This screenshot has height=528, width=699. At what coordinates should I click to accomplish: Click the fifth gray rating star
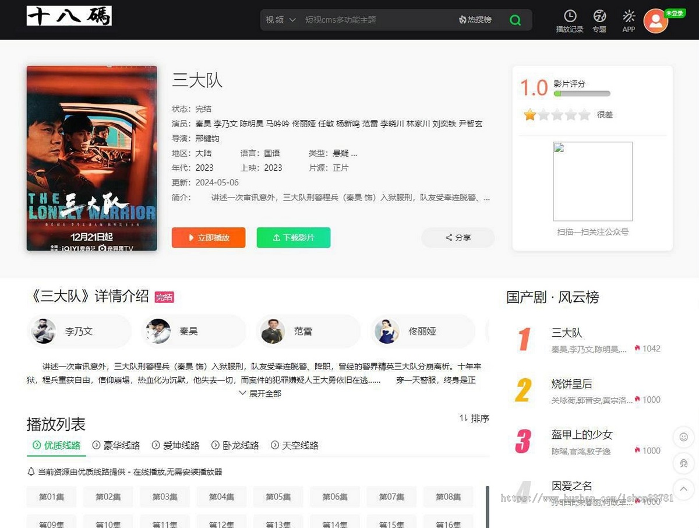[x=585, y=114]
